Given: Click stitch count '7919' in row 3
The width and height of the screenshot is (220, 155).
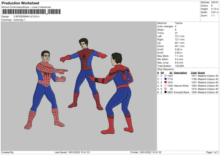Looking at the screenshot, I should pyautogui.click(x=170, y=82).
